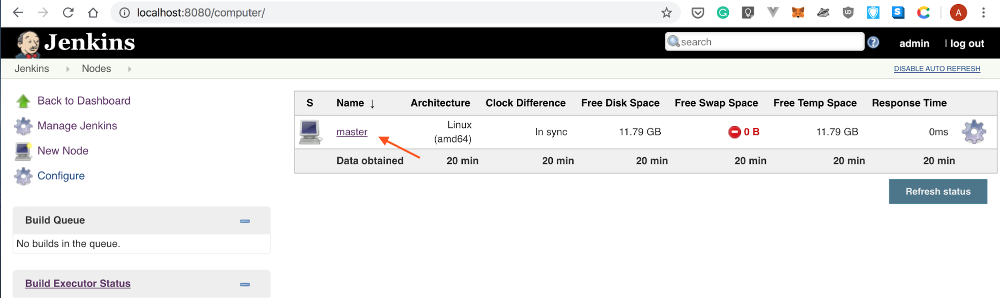Open the master node configure gear icon

(x=973, y=132)
